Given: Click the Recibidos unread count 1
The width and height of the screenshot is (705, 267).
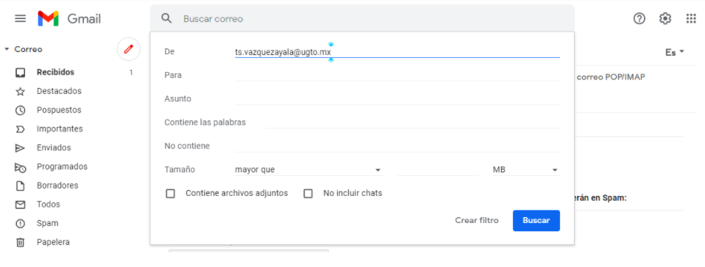Looking at the screenshot, I should 131,73.
